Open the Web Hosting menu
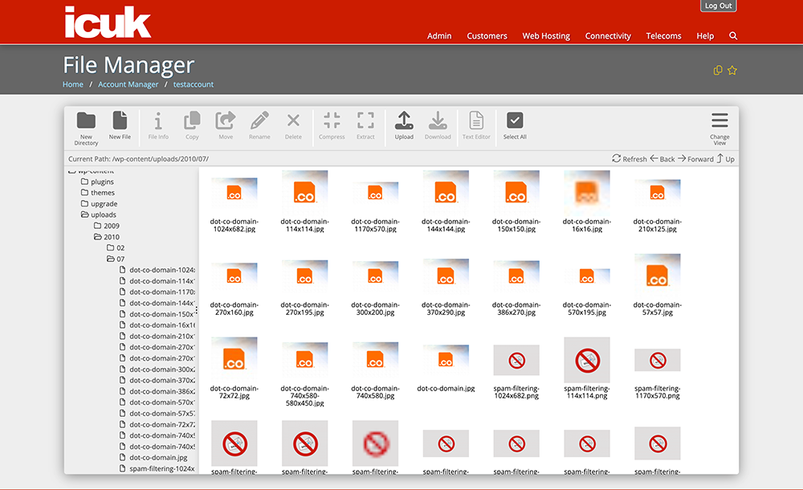The height and width of the screenshot is (490, 803). pos(546,36)
